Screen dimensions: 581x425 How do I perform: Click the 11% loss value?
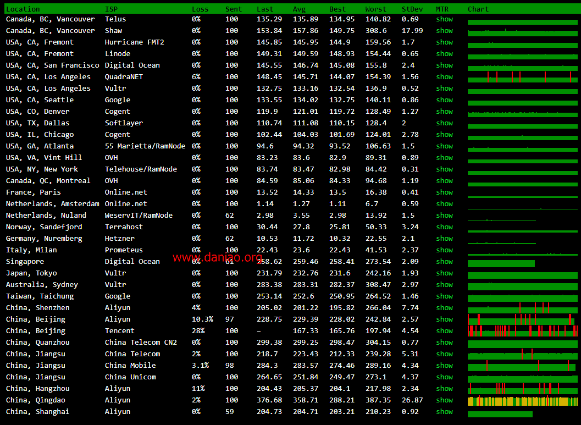[x=198, y=388]
